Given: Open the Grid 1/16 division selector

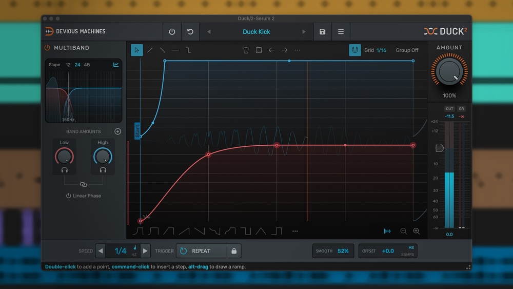Looking at the screenshot, I should (381, 50).
